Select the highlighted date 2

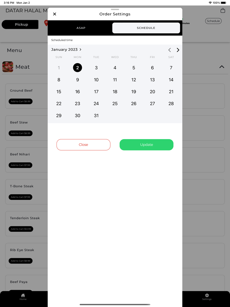[78, 68]
